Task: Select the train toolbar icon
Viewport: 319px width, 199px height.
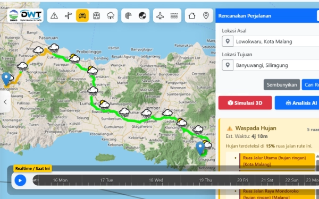Action: 96,15
